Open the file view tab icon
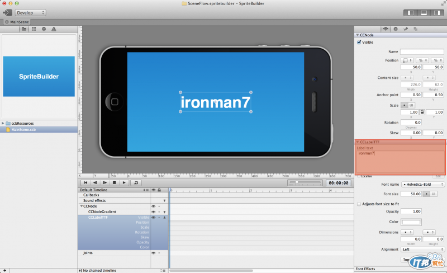447x273 pixels. [x=24, y=29]
